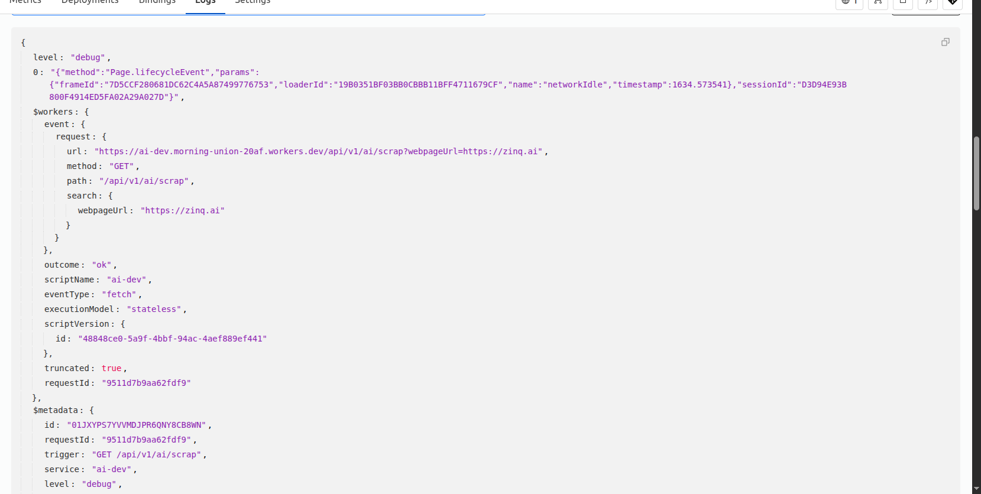Click the path value "/api/v1/ai/scrap"

pos(144,181)
